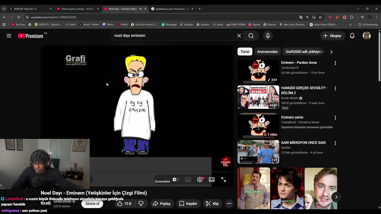381x214 pixels.
Task: Open the account avatar menu
Action: tap(367, 36)
